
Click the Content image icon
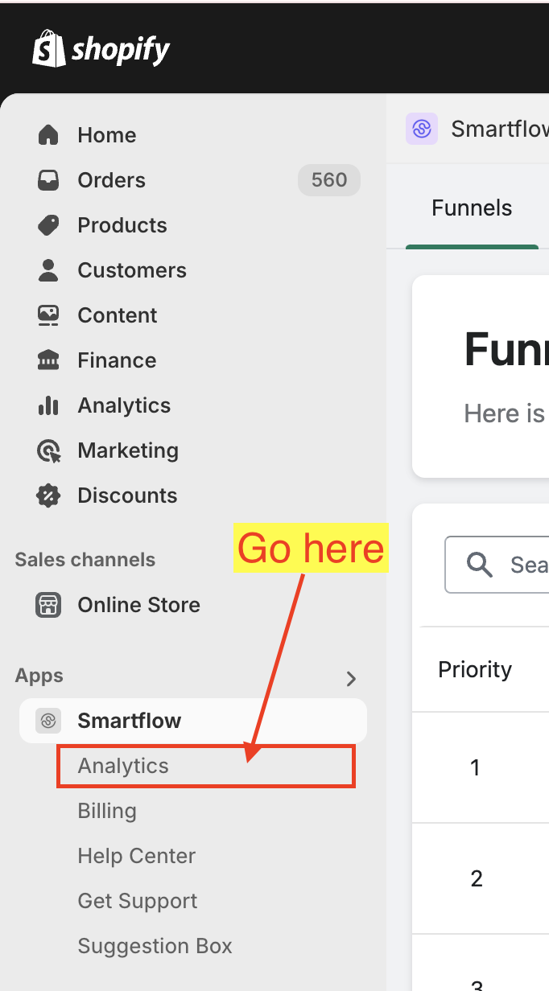(48, 315)
